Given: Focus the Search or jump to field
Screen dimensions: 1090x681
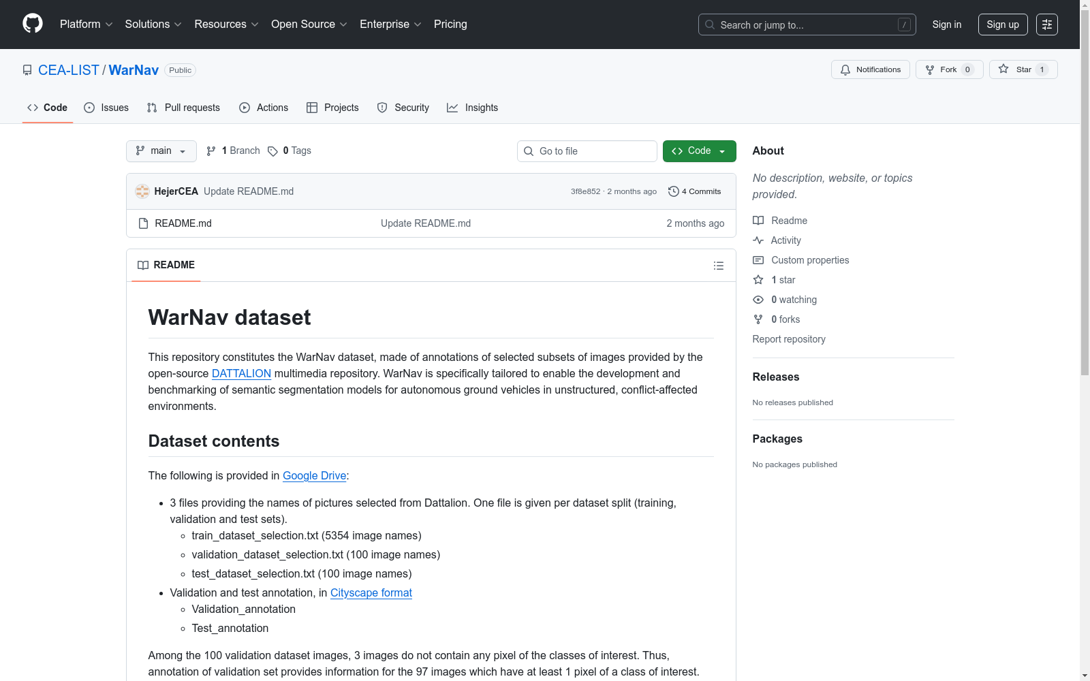Looking at the screenshot, I should [x=807, y=25].
